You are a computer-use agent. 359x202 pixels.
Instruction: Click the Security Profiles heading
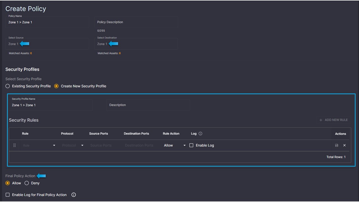click(22, 69)
